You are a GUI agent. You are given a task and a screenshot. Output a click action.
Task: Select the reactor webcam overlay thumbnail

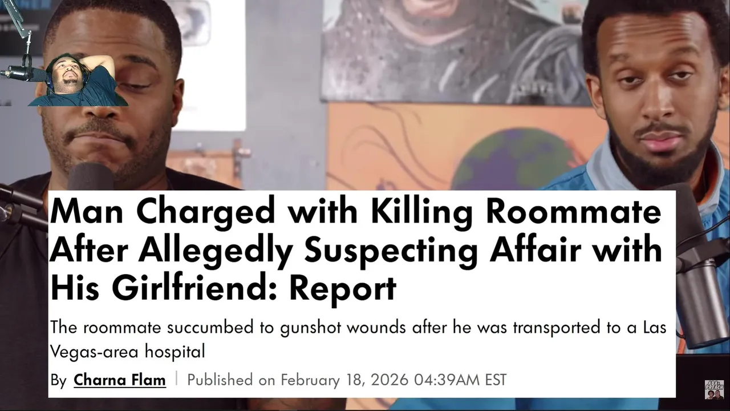click(78, 80)
